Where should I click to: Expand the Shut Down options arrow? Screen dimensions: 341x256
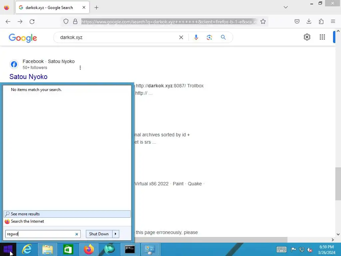pos(116,234)
